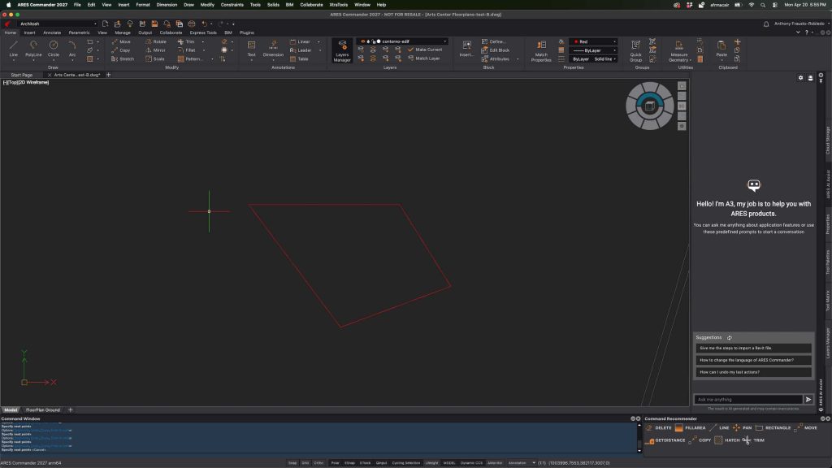The width and height of the screenshot is (832, 468).
Task: Open the Dimension menu in menu bar
Action: [167, 5]
